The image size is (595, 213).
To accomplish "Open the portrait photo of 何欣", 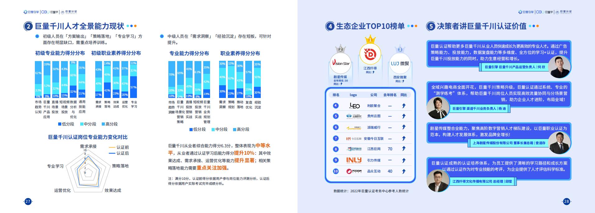I will pos(559,67).
